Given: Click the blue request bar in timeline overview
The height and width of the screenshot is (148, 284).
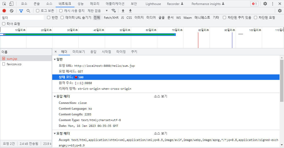Looking at the screenshot, I should tap(88, 34).
